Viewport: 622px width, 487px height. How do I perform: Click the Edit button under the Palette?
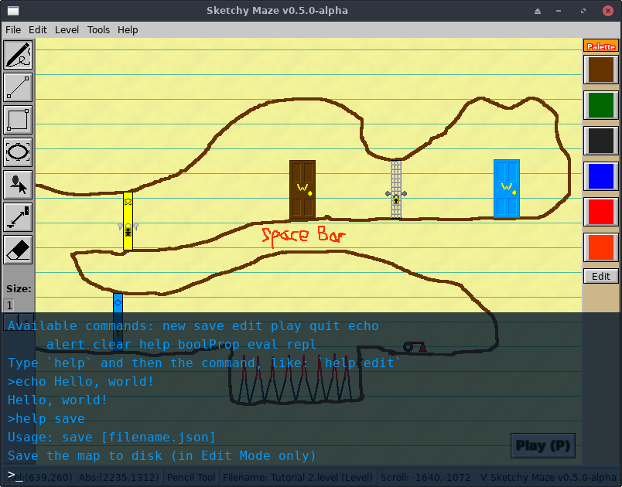pos(600,276)
